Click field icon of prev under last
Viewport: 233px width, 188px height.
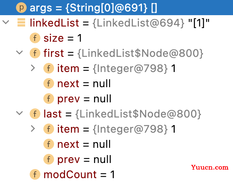pos(49,159)
